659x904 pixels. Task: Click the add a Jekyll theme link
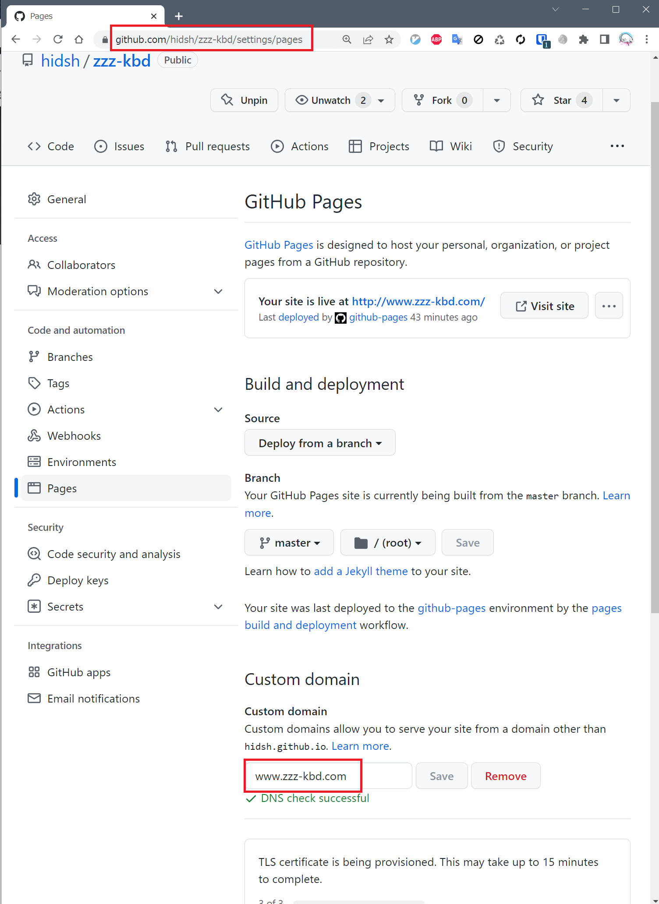(x=361, y=571)
